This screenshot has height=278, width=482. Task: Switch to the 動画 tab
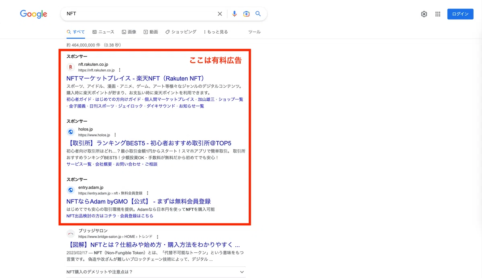tap(151, 32)
